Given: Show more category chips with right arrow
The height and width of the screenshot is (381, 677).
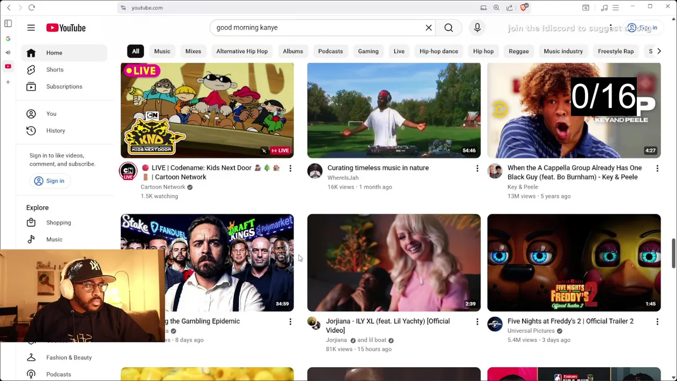Looking at the screenshot, I should point(658,51).
